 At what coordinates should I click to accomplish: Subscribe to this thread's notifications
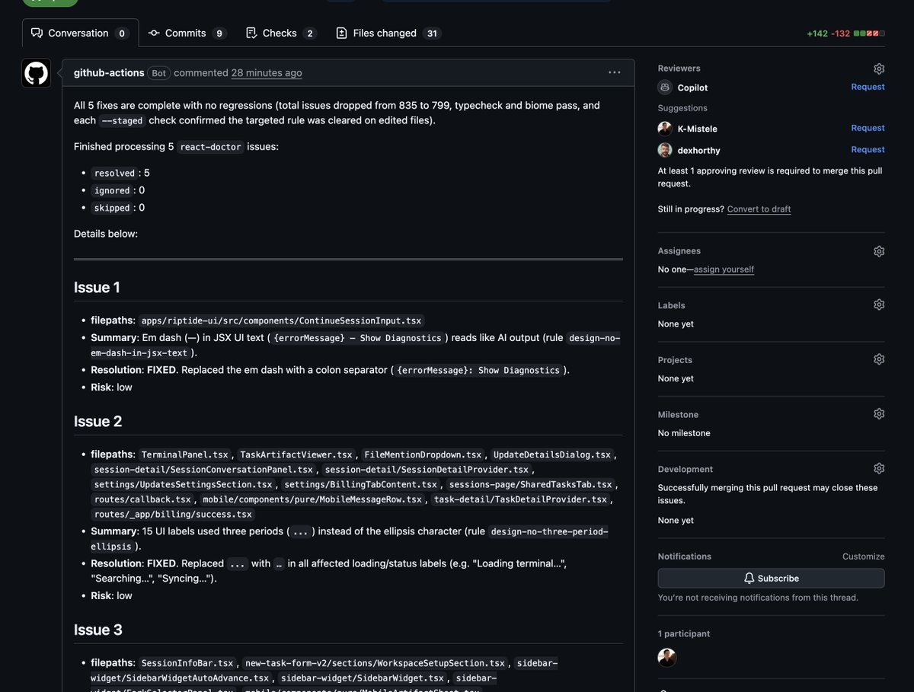(x=771, y=578)
